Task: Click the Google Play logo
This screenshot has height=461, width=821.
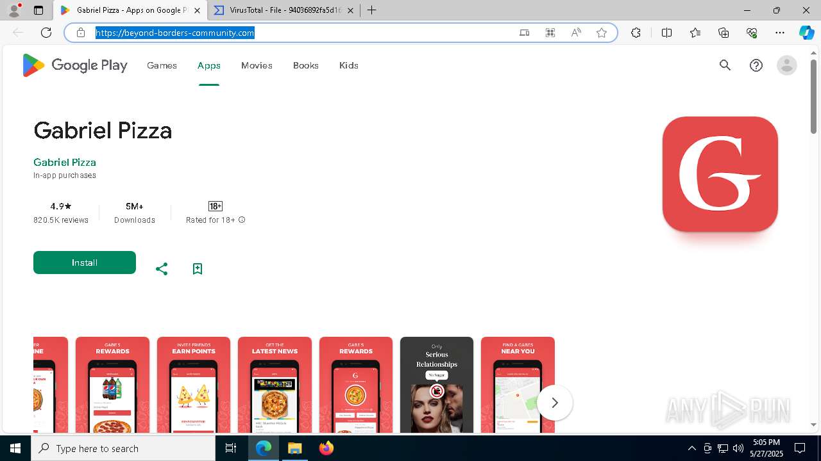Action: click(x=75, y=65)
